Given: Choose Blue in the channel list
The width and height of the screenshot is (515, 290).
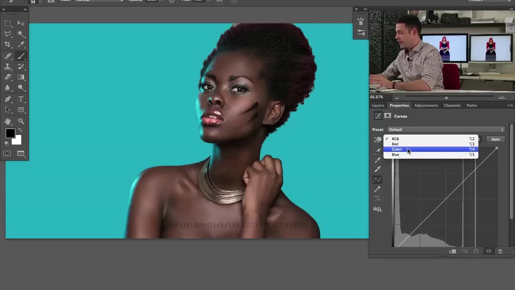Looking at the screenshot, I should point(430,154).
